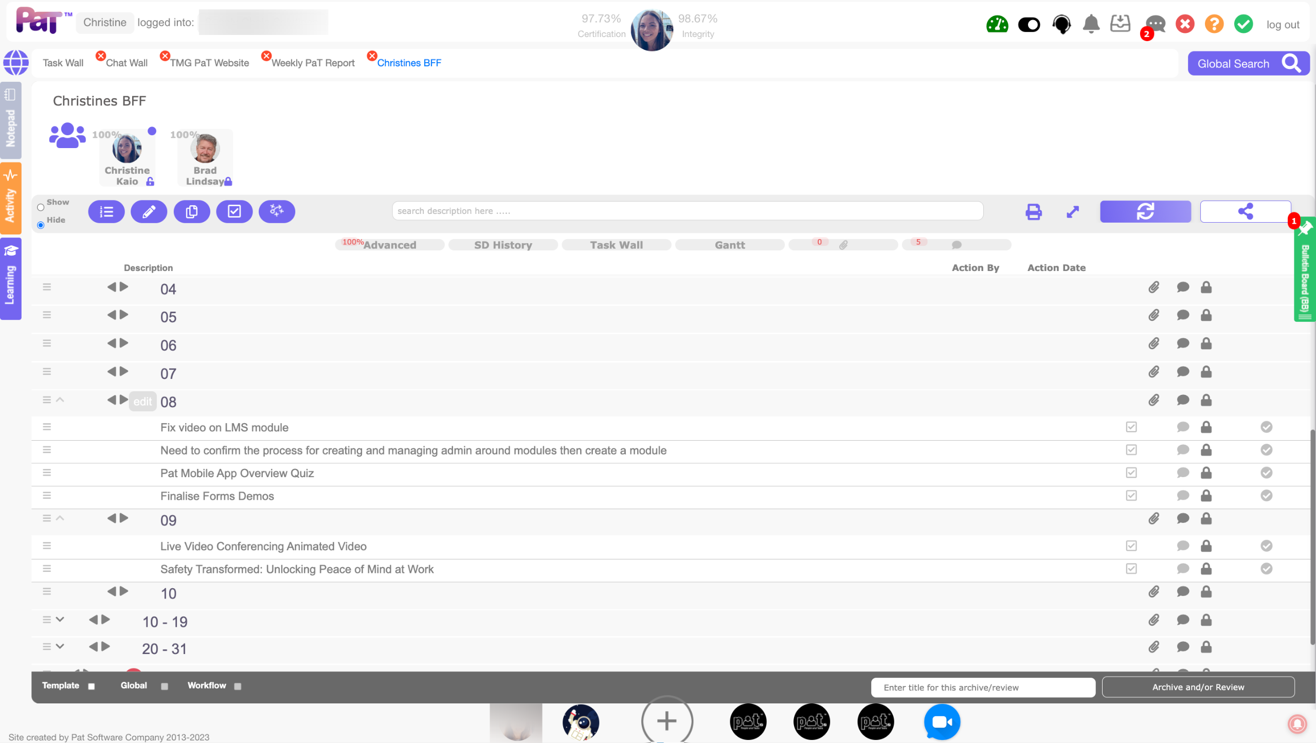Viewport: 1316px width, 743px height.
Task: Open the notification bell icon
Action: click(1091, 24)
